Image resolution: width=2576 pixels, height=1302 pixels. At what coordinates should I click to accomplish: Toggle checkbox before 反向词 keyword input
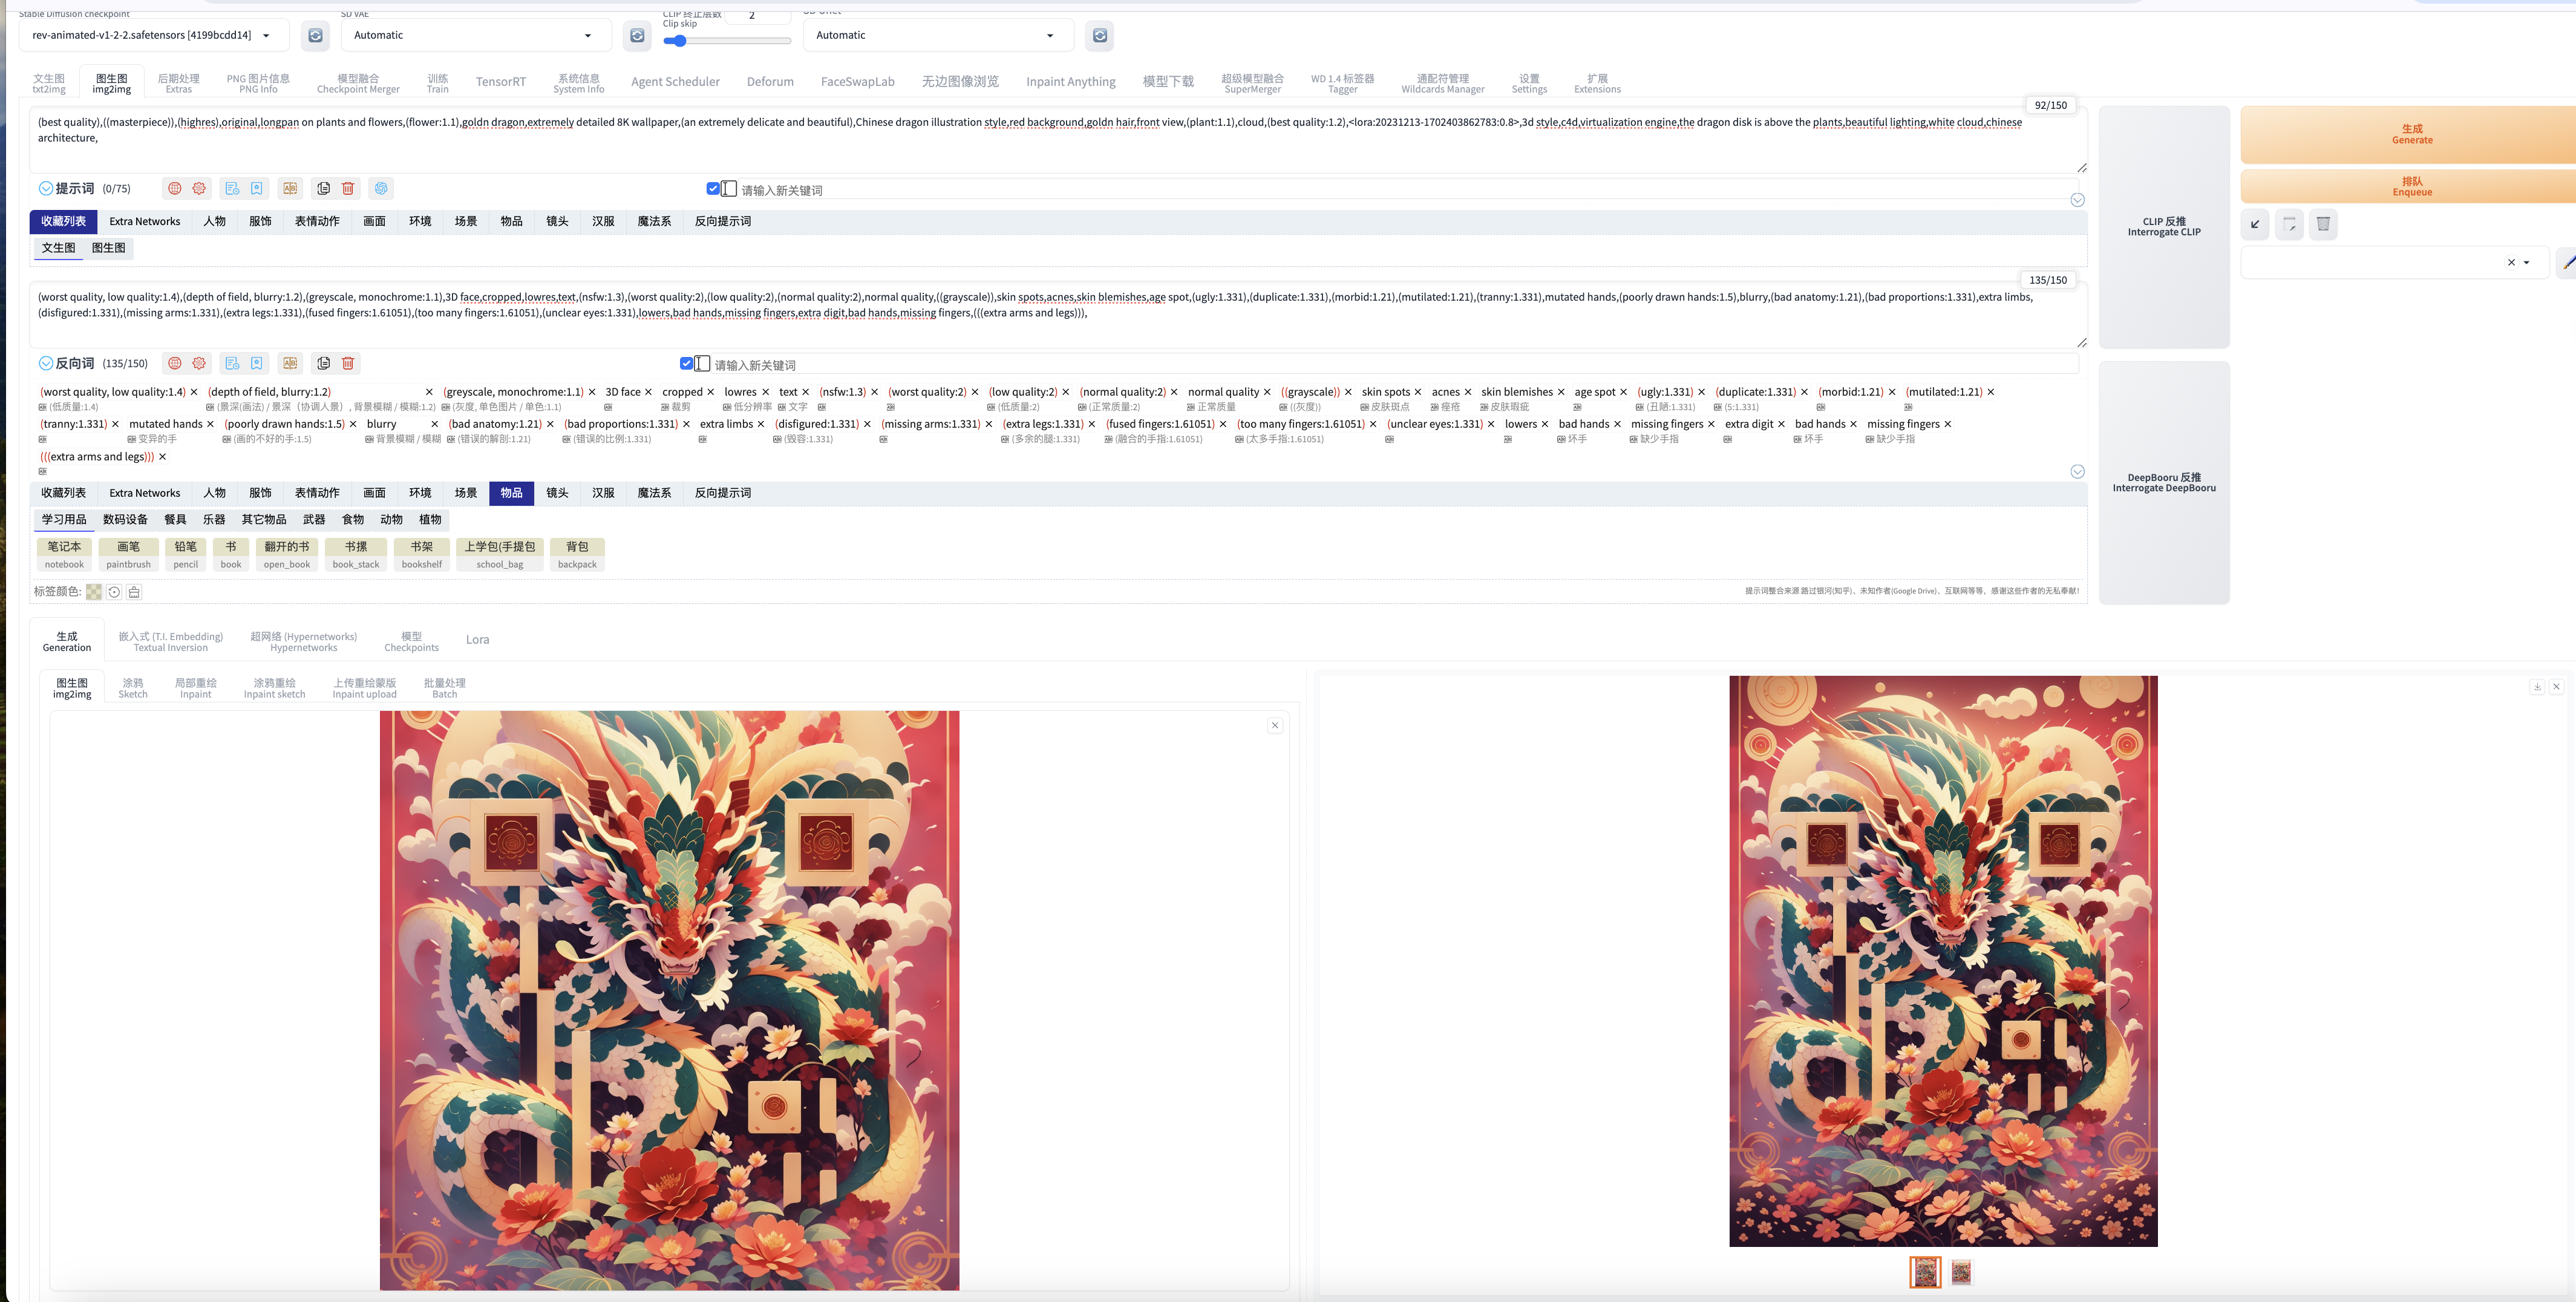686,363
